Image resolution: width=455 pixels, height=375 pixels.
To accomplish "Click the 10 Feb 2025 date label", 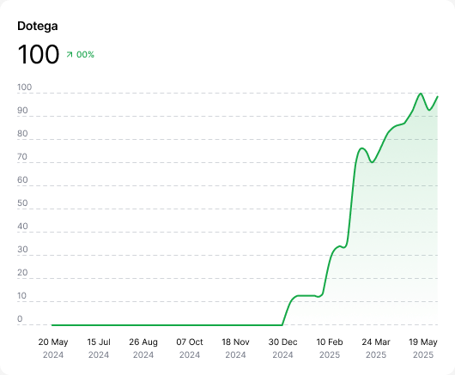I will (330, 348).
